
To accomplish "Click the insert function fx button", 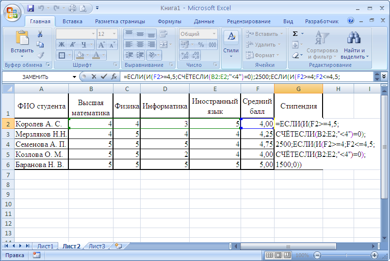I will [114, 77].
